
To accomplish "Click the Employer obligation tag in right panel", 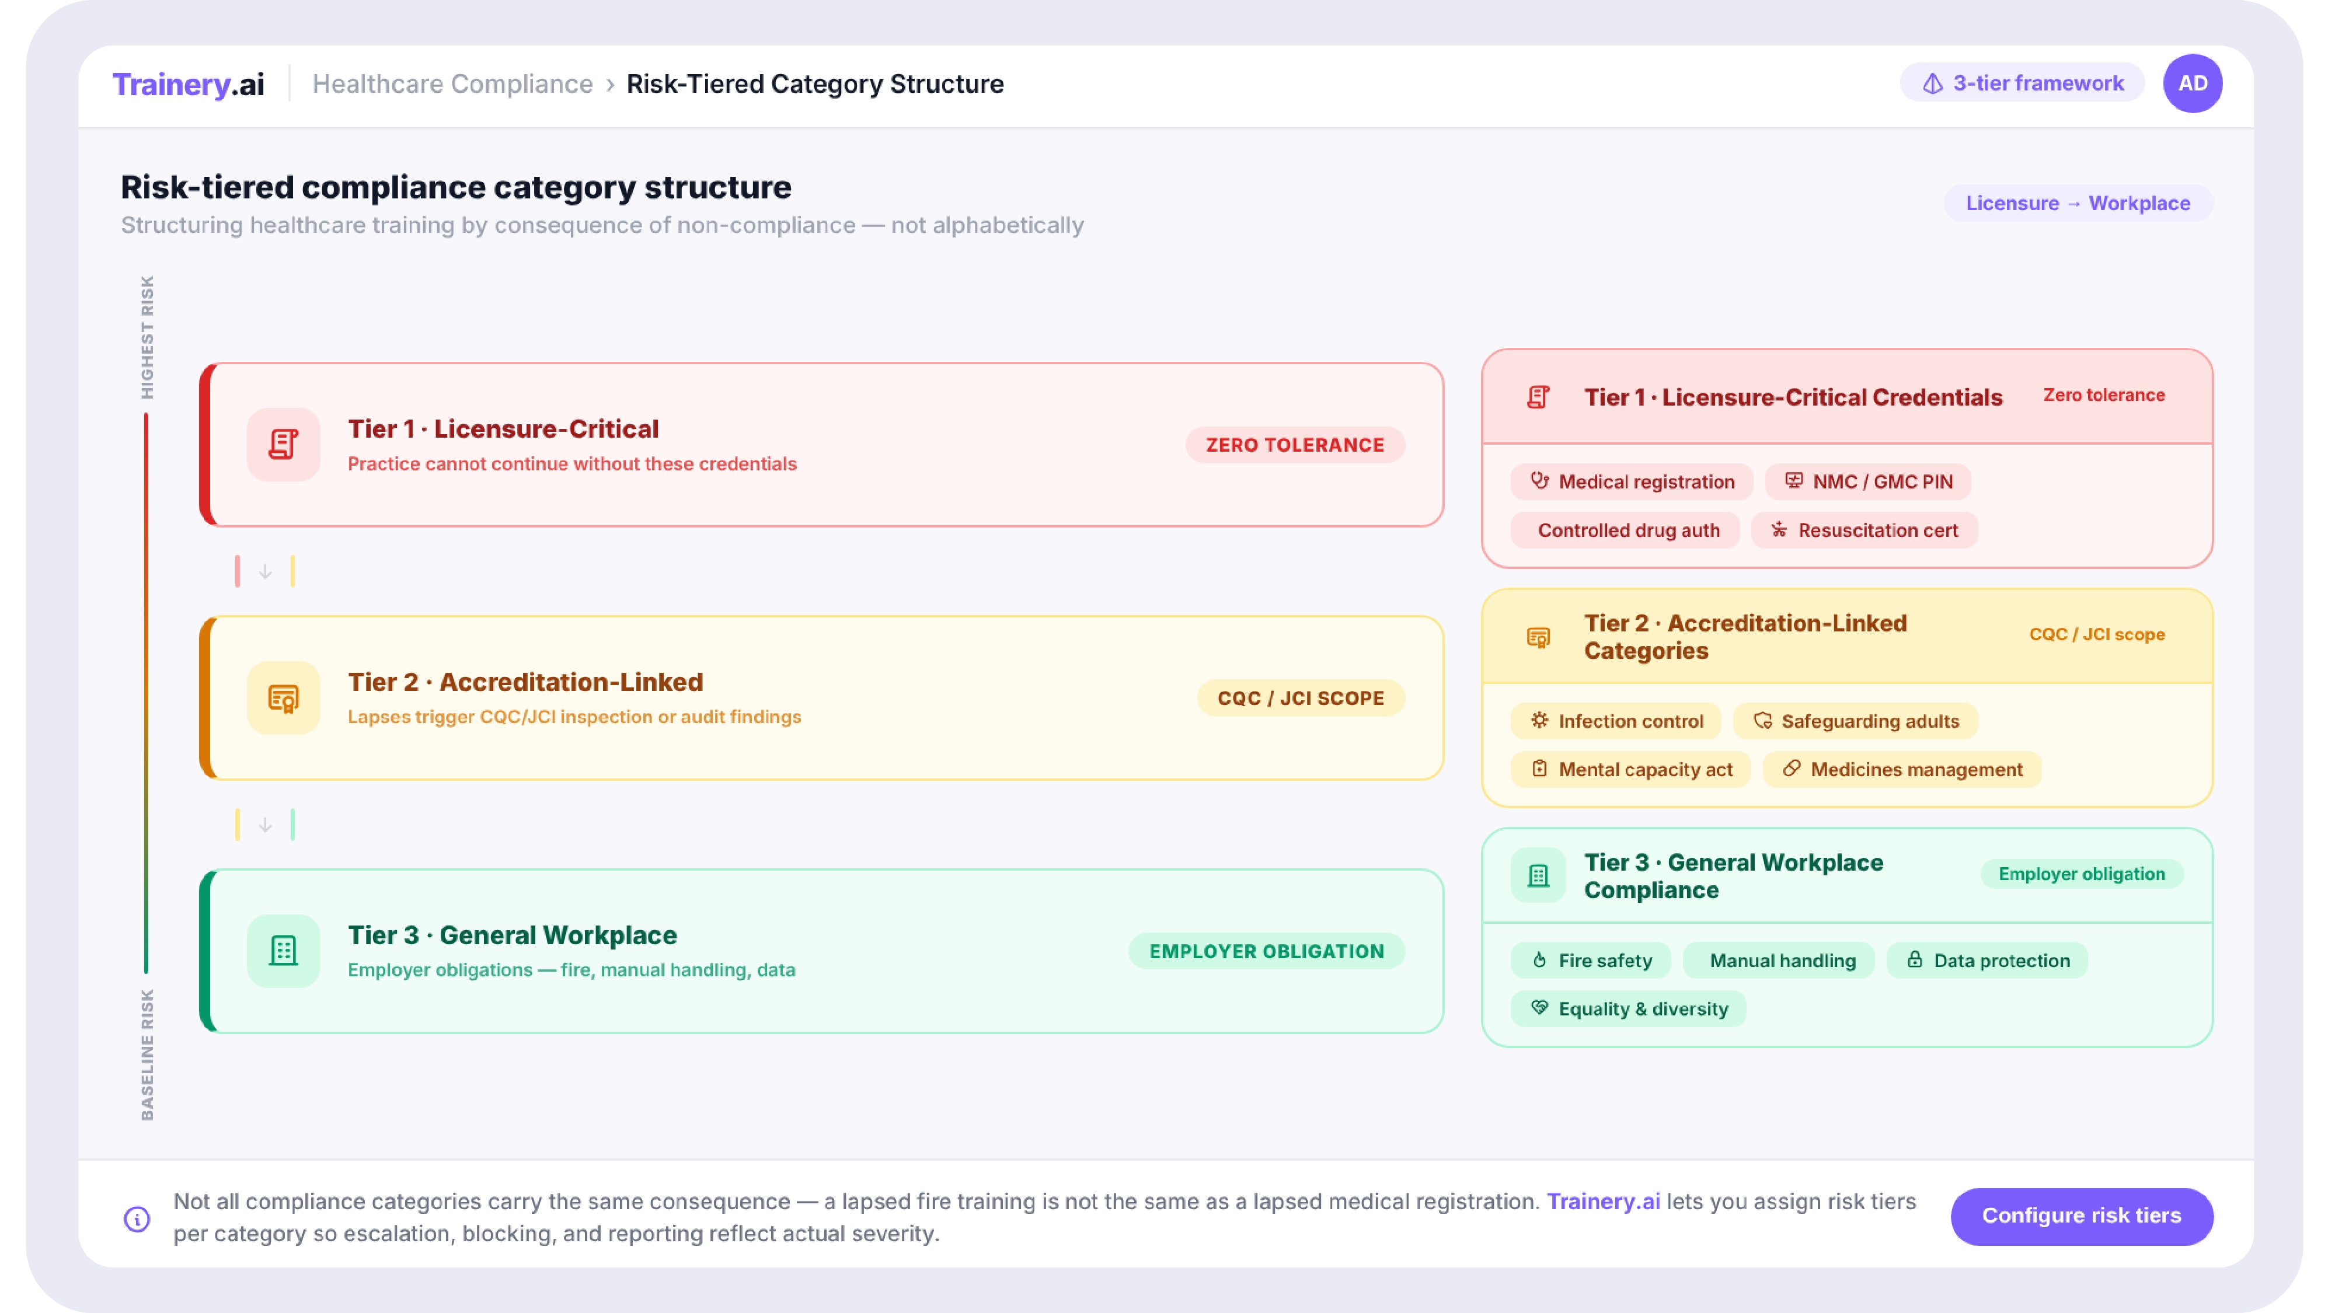I will pos(2081,874).
